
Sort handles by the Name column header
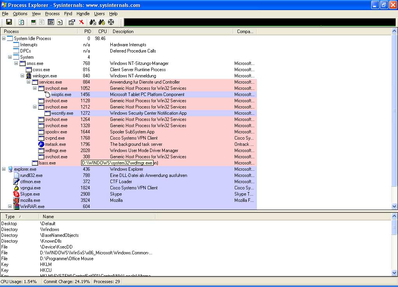tap(97, 217)
